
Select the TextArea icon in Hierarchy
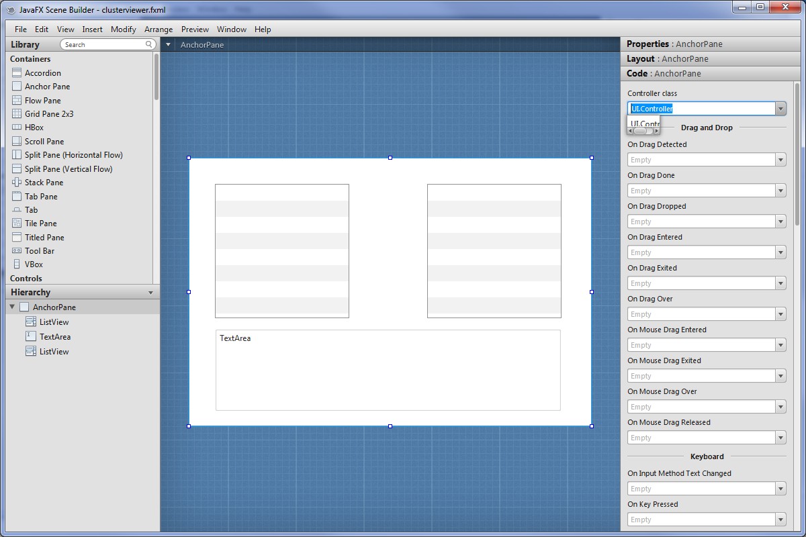point(31,336)
